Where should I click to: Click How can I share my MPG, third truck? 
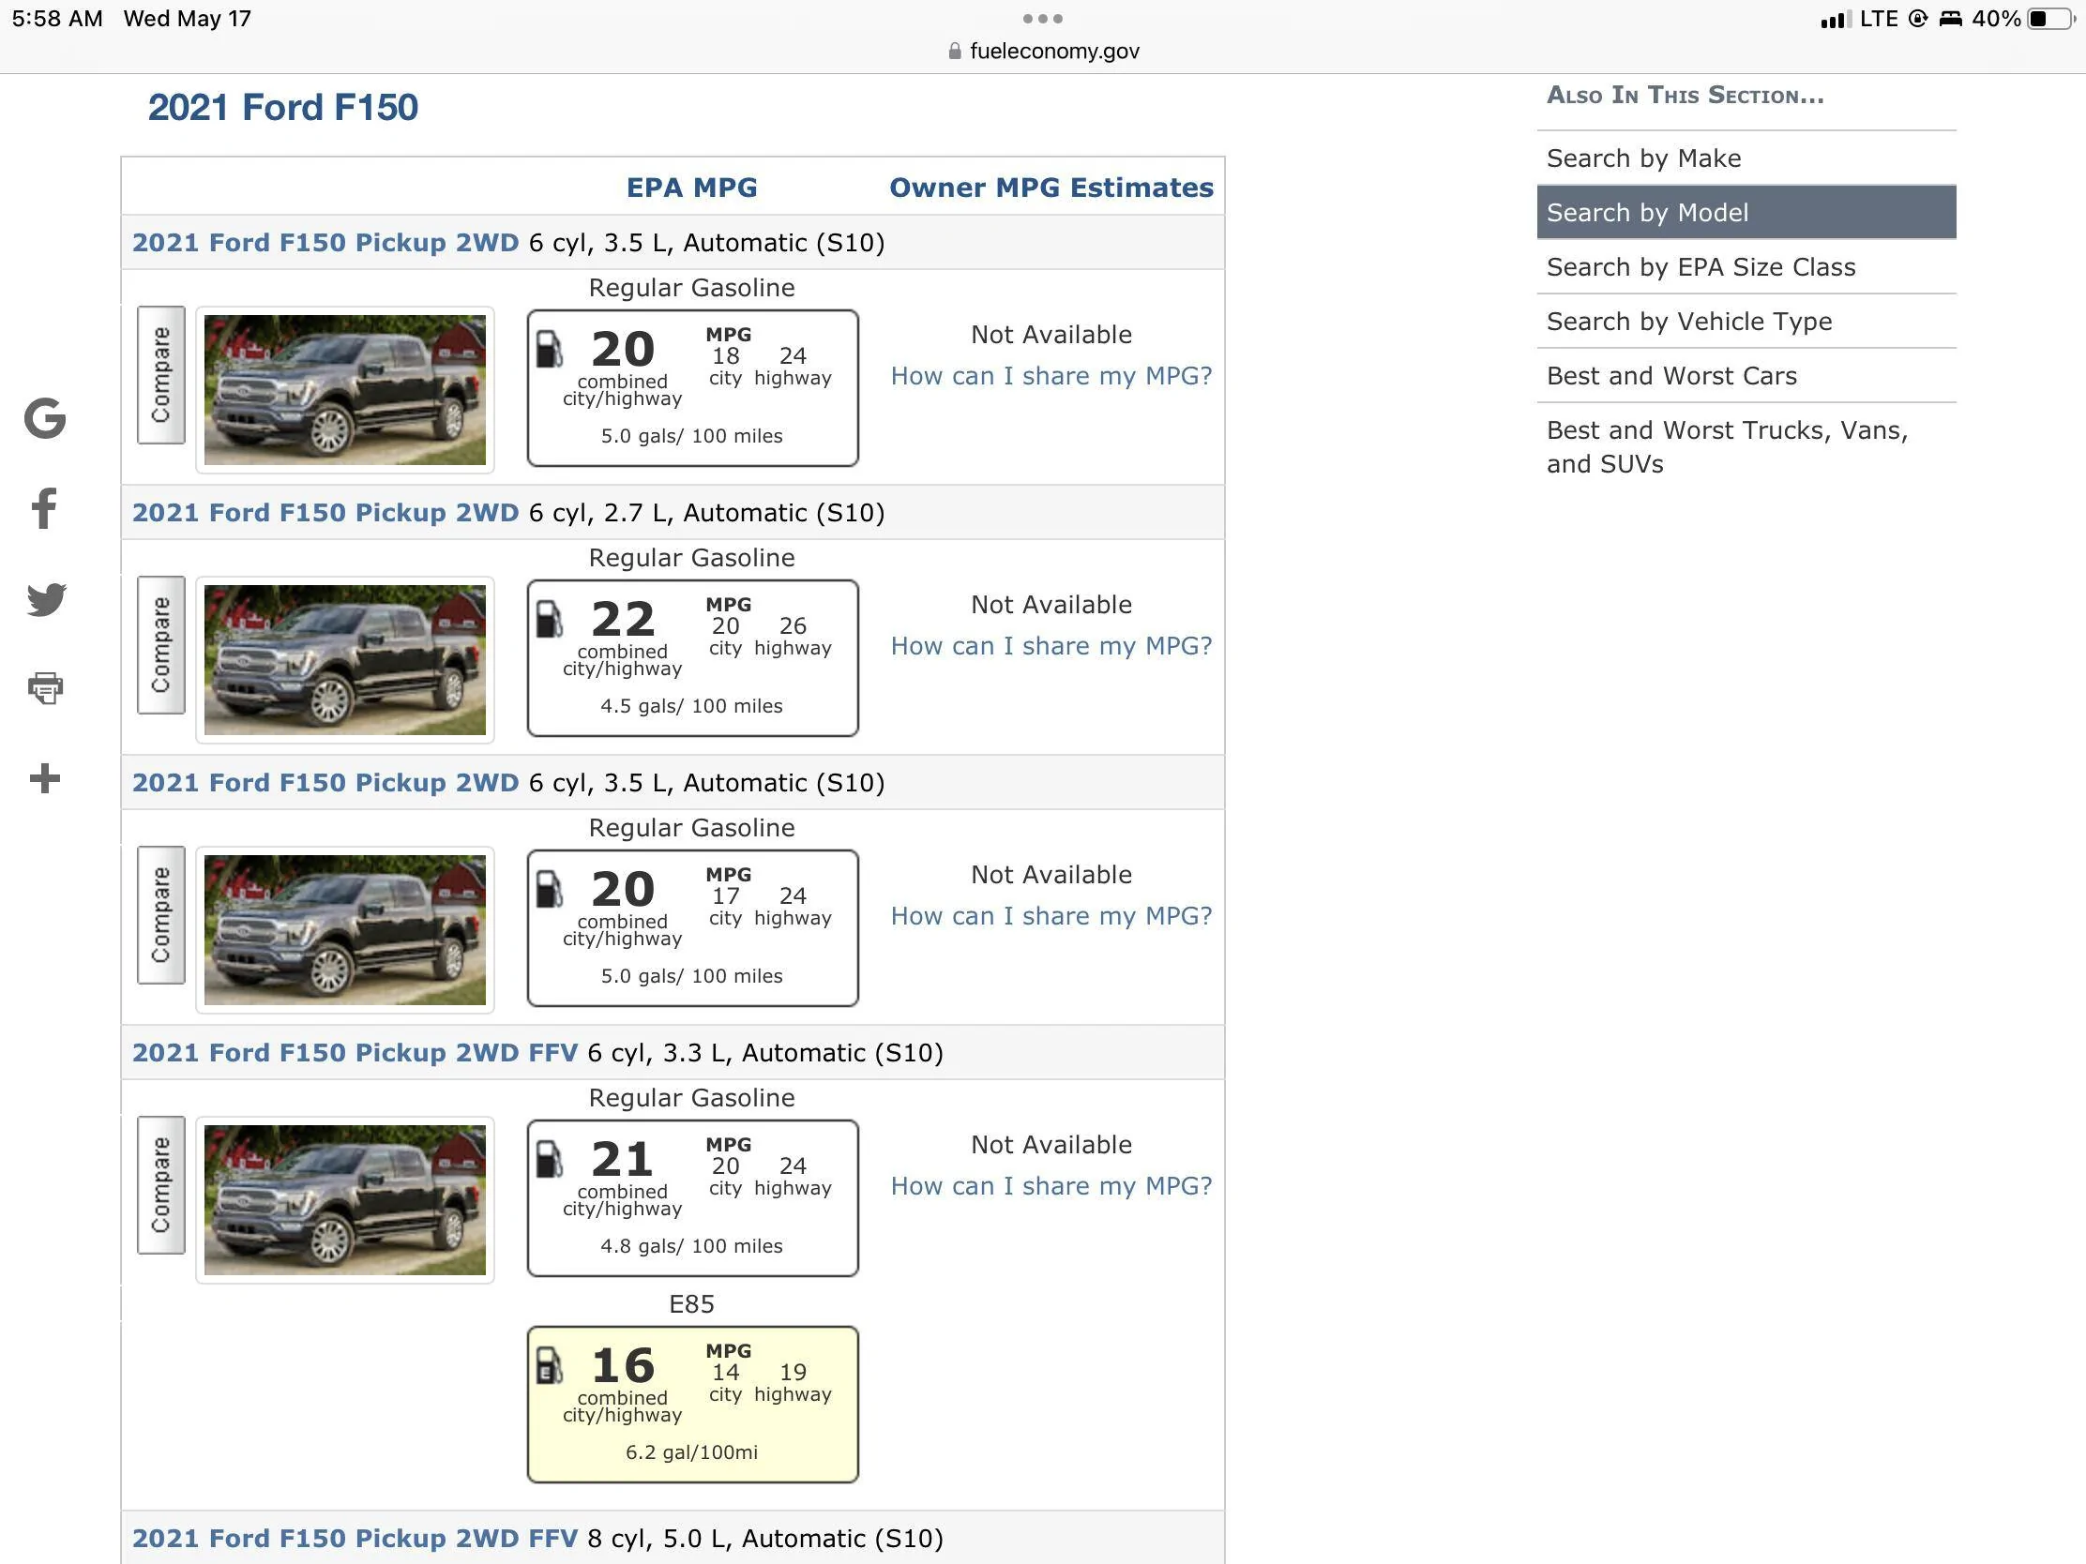[x=1051, y=916]
